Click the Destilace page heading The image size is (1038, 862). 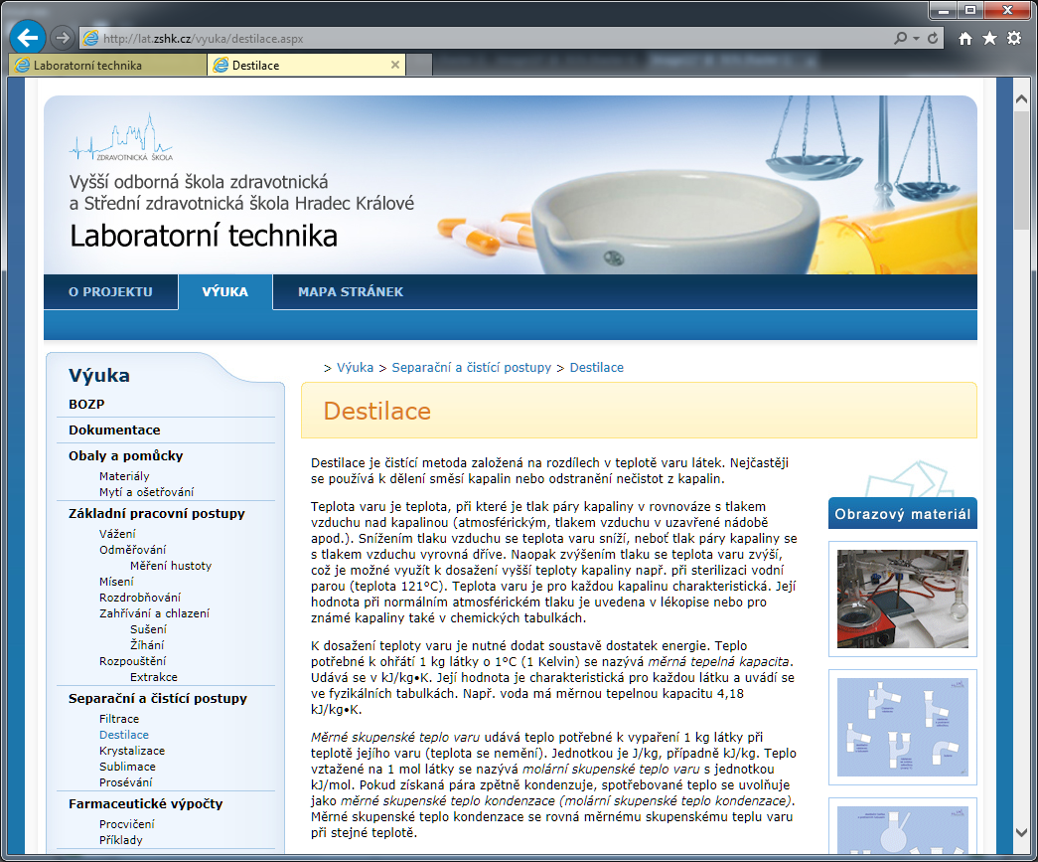pos(377,411)
